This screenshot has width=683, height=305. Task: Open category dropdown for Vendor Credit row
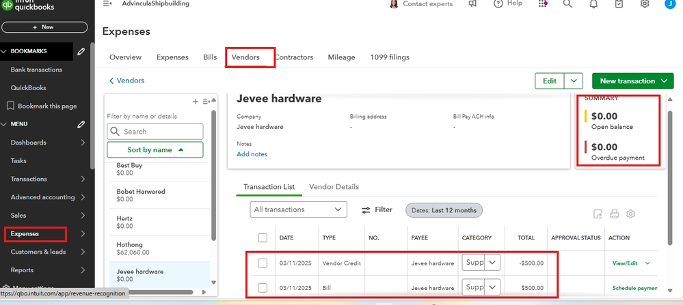coord(492,263)
